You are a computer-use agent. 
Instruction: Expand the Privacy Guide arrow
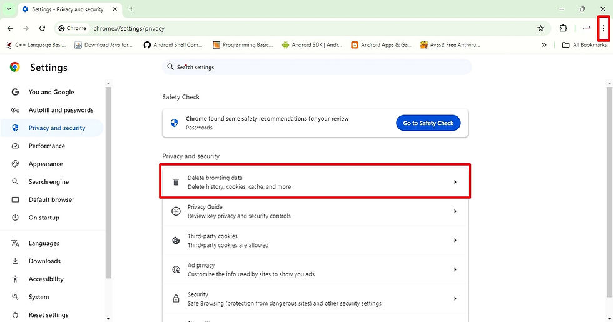[455, 211]
